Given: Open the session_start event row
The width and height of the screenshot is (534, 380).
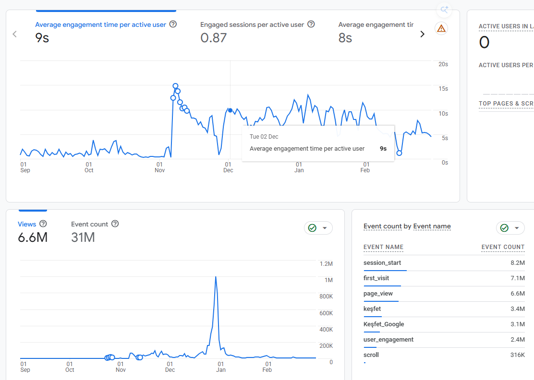Looking at the screenshot, I should [444, 263].
